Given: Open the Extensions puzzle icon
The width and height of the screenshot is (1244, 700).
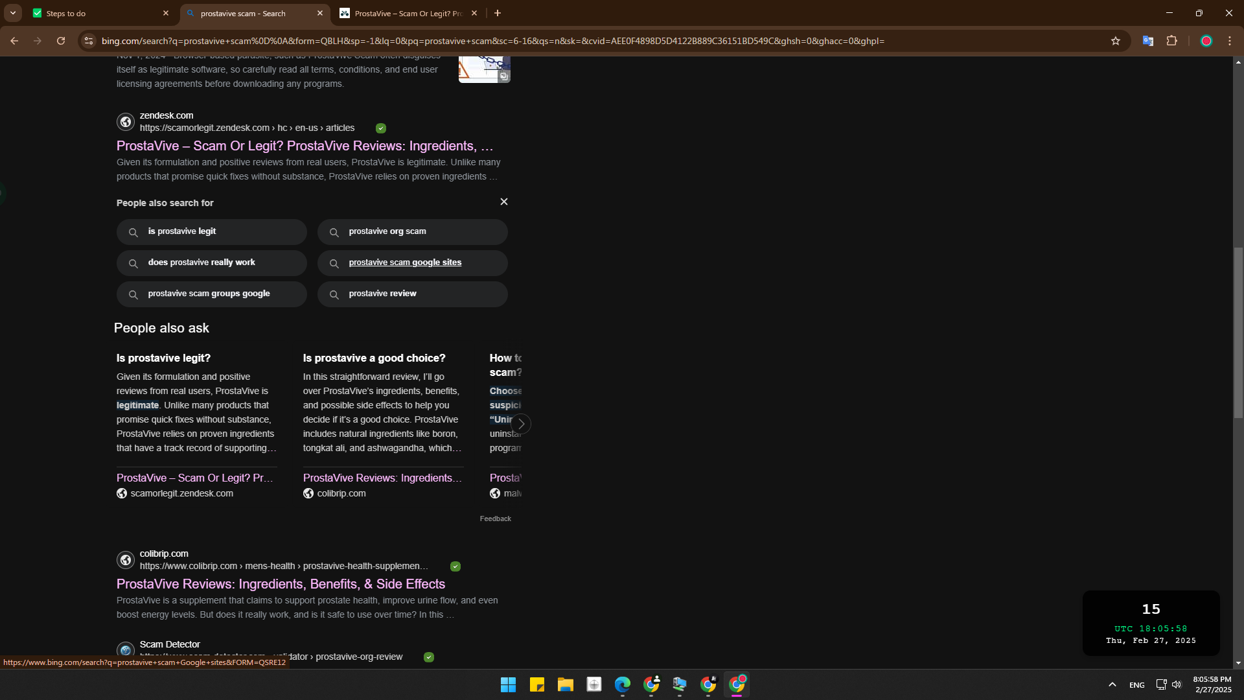Looking at the screenshot, I should click(1171, 41).
